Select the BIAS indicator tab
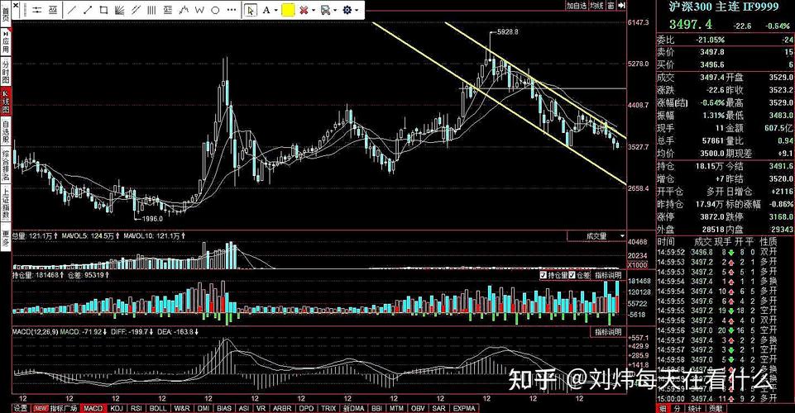Screen dimensions: 795x413 coord(223,408)
